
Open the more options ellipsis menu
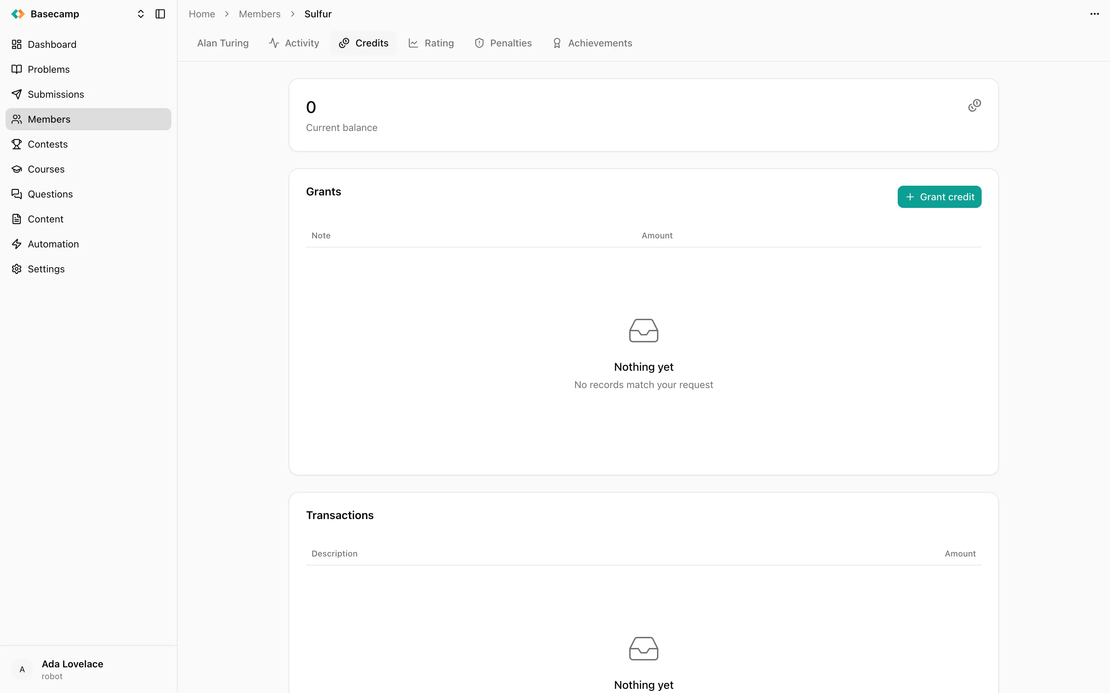[1094, 14]
